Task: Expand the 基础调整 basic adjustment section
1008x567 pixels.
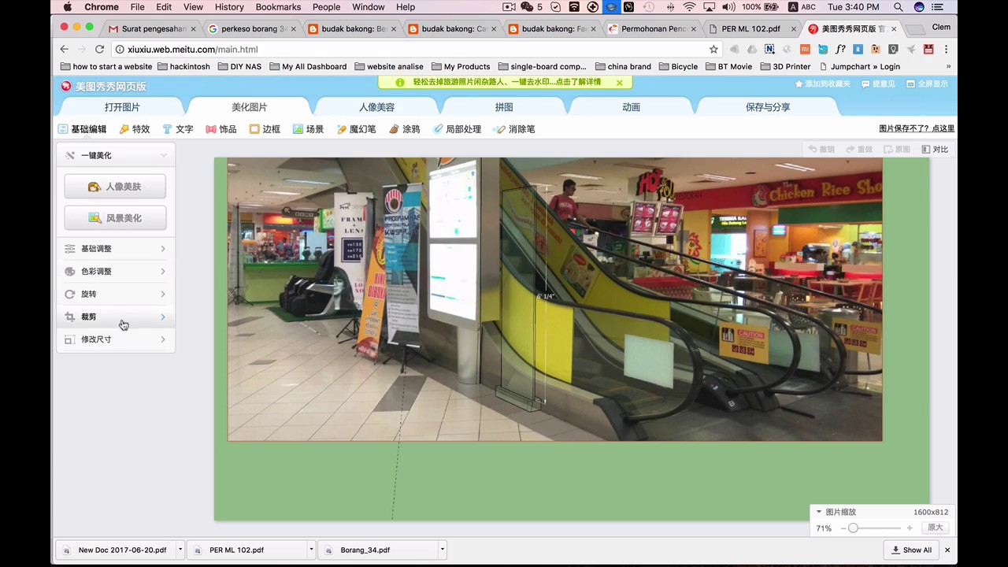Action: pyautogui.click(x=116, y=249)
